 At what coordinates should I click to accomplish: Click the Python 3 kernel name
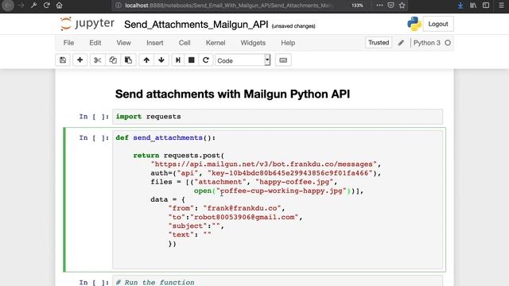pos(427,43)
